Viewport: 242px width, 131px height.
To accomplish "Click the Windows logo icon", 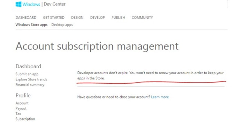I will coord(18,4).
